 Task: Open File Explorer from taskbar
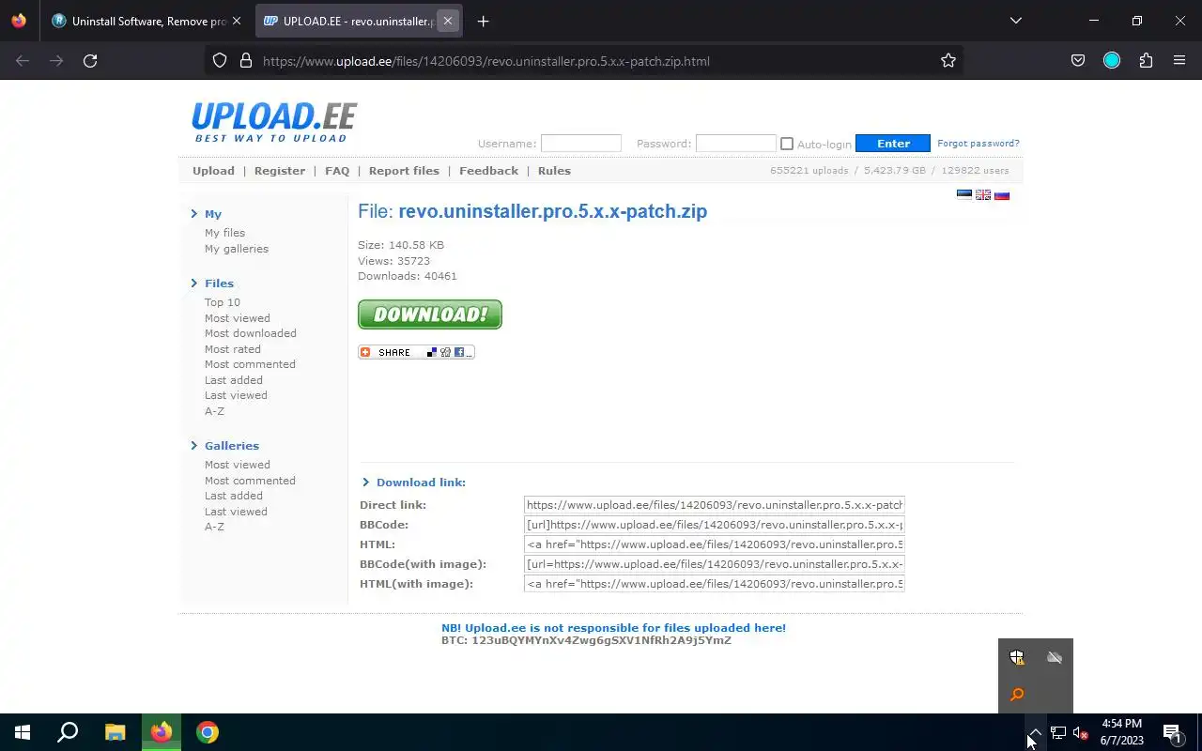(115, 732)
